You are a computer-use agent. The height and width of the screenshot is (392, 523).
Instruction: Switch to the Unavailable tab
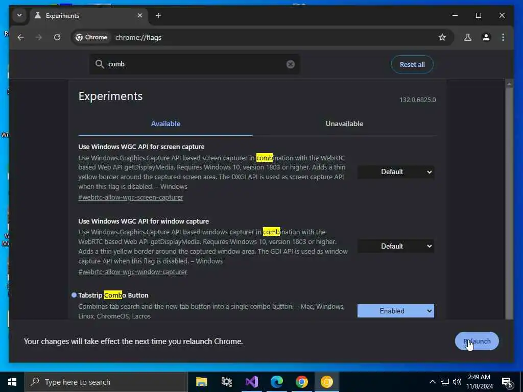pos(344,124)
